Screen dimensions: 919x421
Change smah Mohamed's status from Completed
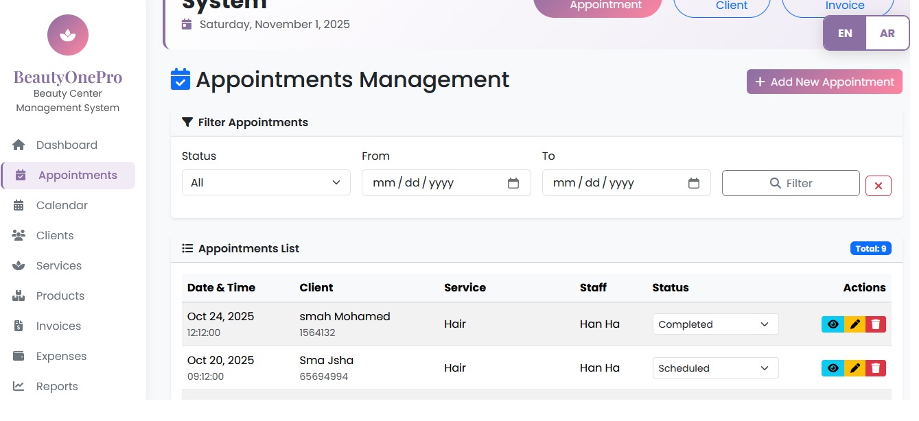(715, 324)
